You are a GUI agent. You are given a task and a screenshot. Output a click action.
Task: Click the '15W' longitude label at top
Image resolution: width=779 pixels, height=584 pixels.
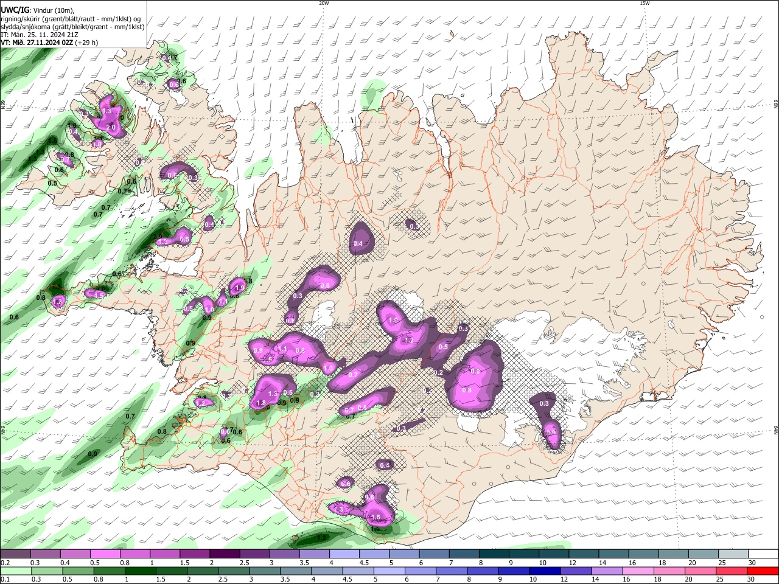(645, 2)
